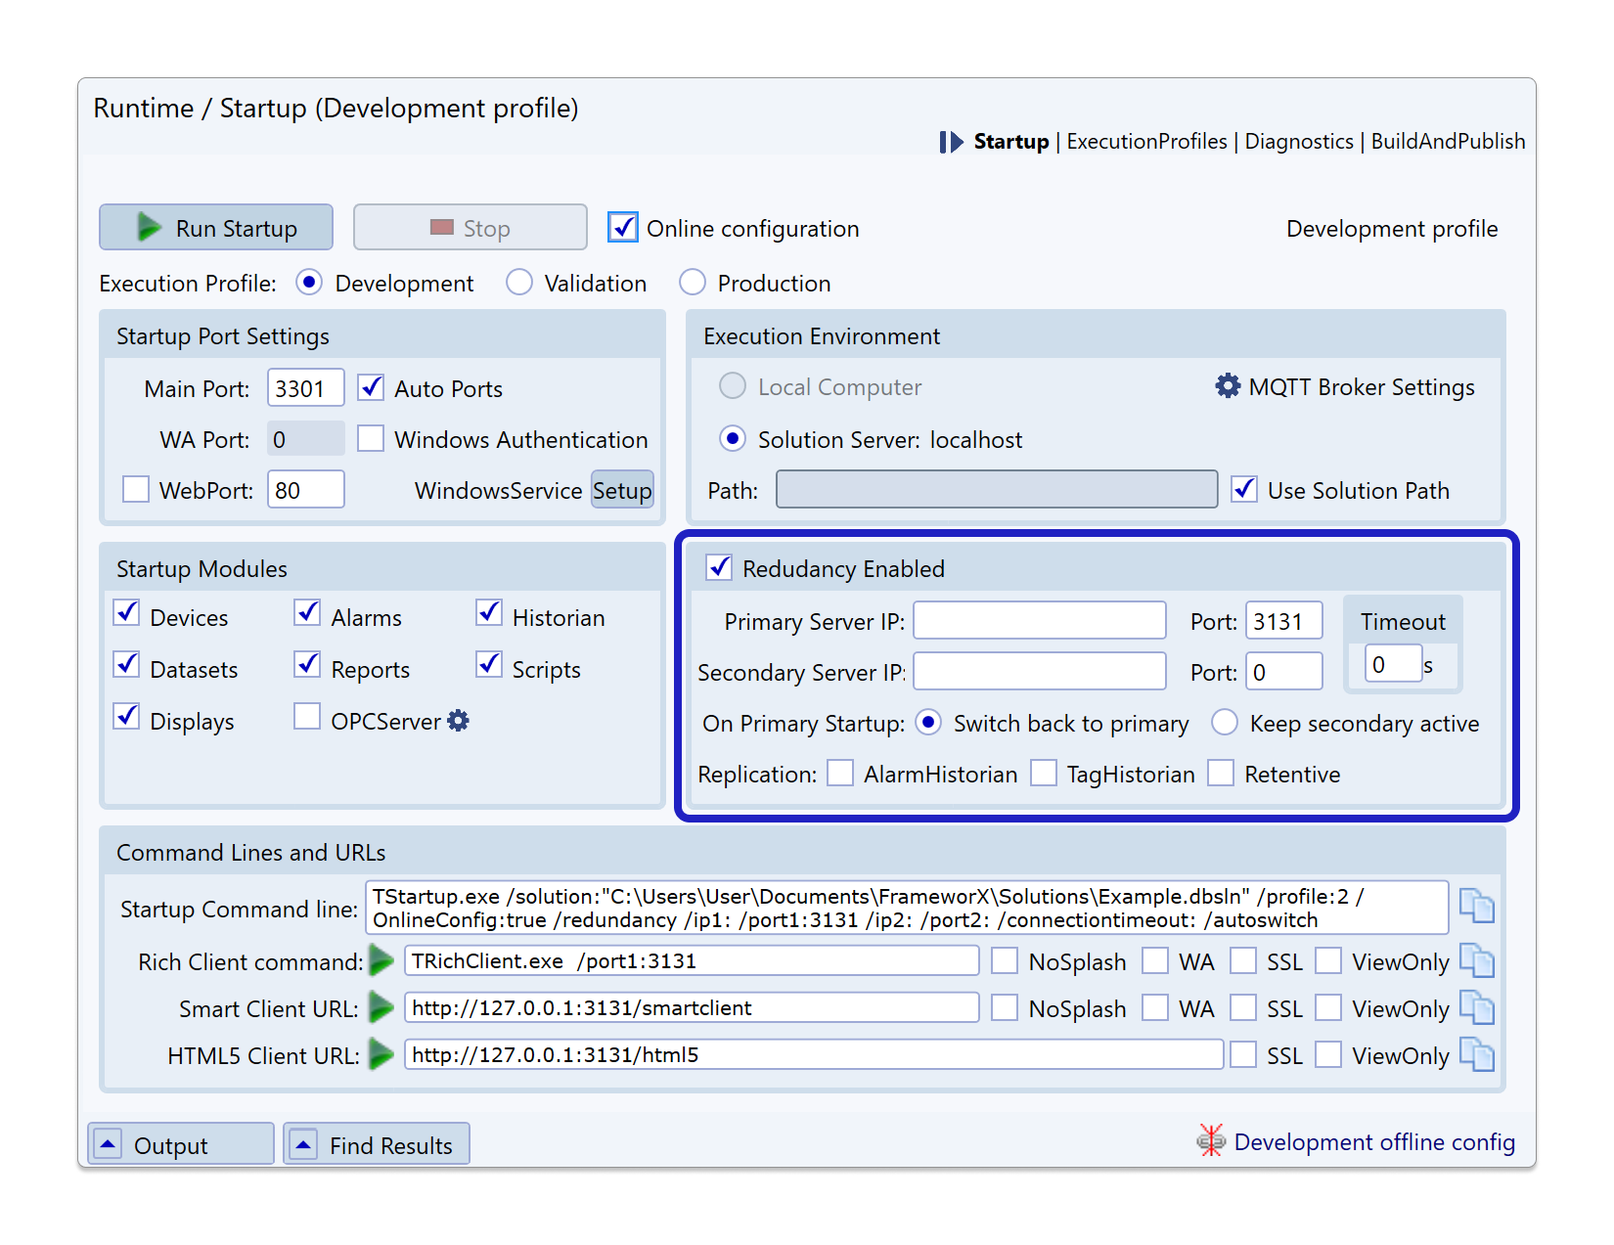Image resolution: width=1614 pixels, height=1245 pixels.
Task: Launch Rich Client with green play arrow
Action: point(381,961)
